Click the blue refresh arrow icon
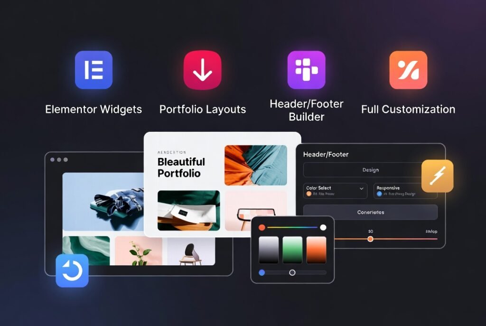Viewport: 486px width, 326px height. (x=72, y=270)
